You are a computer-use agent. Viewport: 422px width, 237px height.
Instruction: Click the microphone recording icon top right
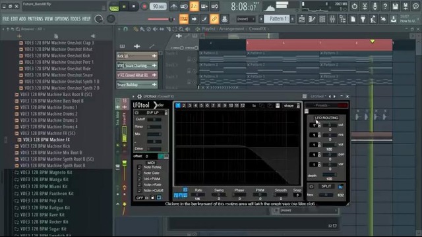pos(375,6)
